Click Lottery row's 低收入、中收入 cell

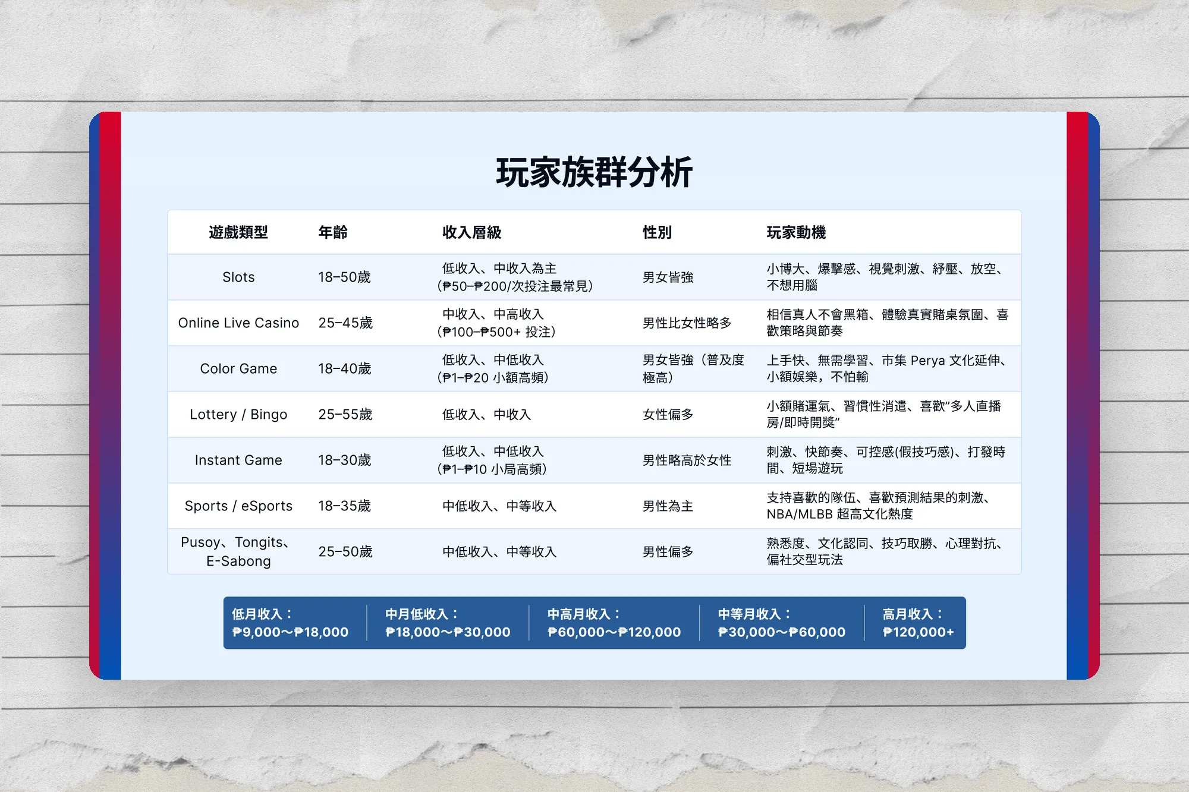coord(486,415)
